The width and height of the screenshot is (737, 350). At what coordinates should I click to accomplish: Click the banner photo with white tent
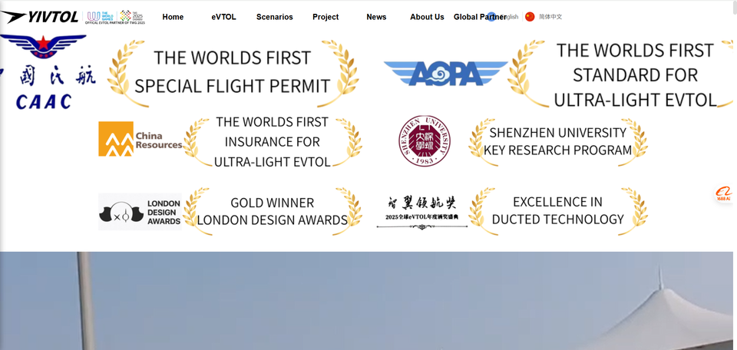pyautogui.click(x=367, y=301)
